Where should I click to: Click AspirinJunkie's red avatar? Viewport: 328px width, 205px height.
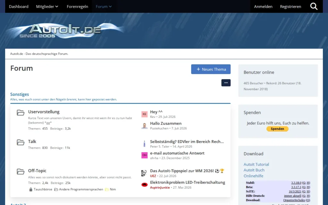pos(144,184)
